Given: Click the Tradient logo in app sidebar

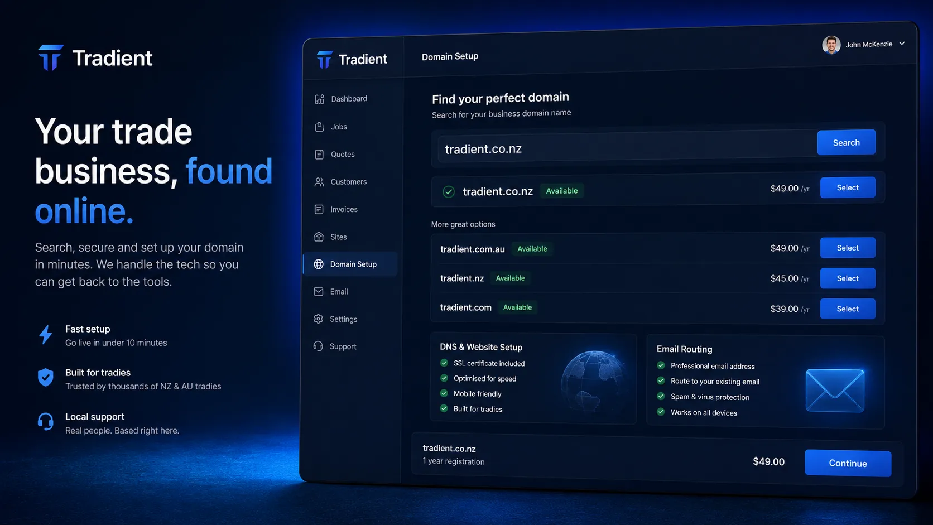Looking at the screenshot, I should click(x=352, y=59).
